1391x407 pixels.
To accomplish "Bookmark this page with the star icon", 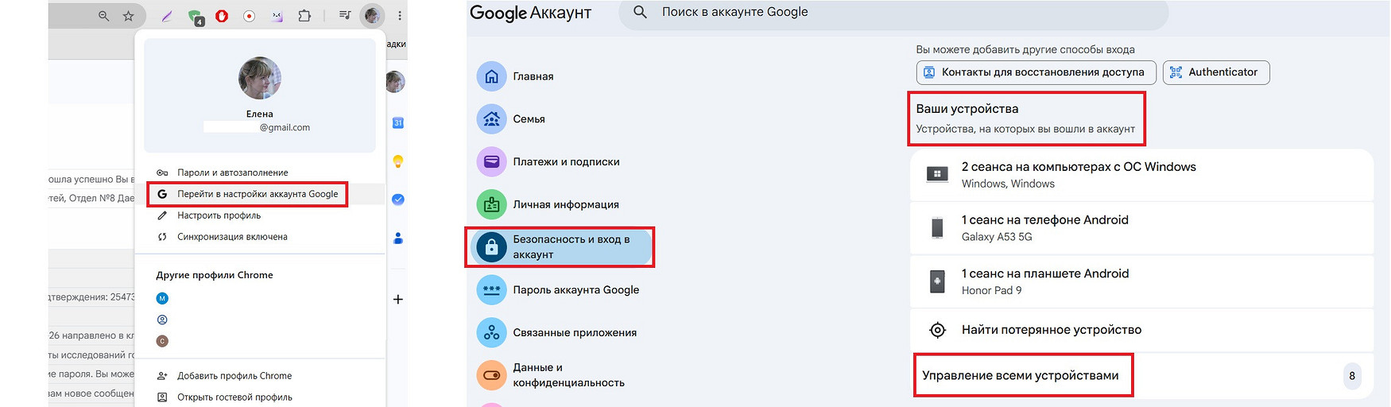I will 129,15.
